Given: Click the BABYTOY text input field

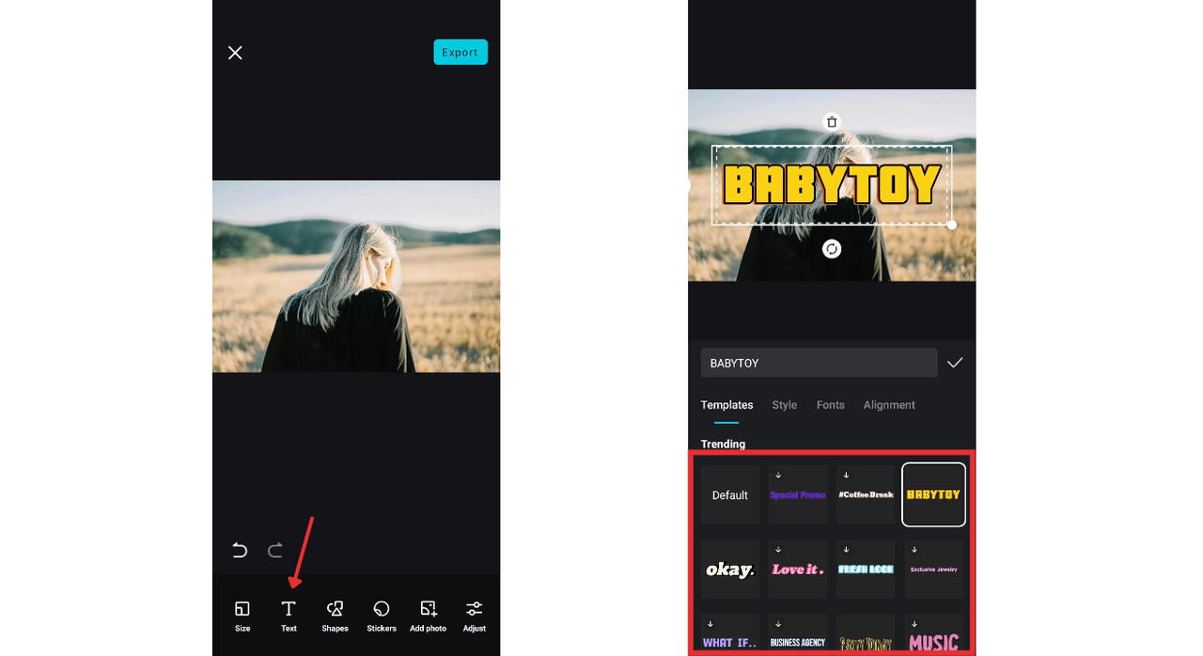Looking at the screenshot, I should (818, 362).
